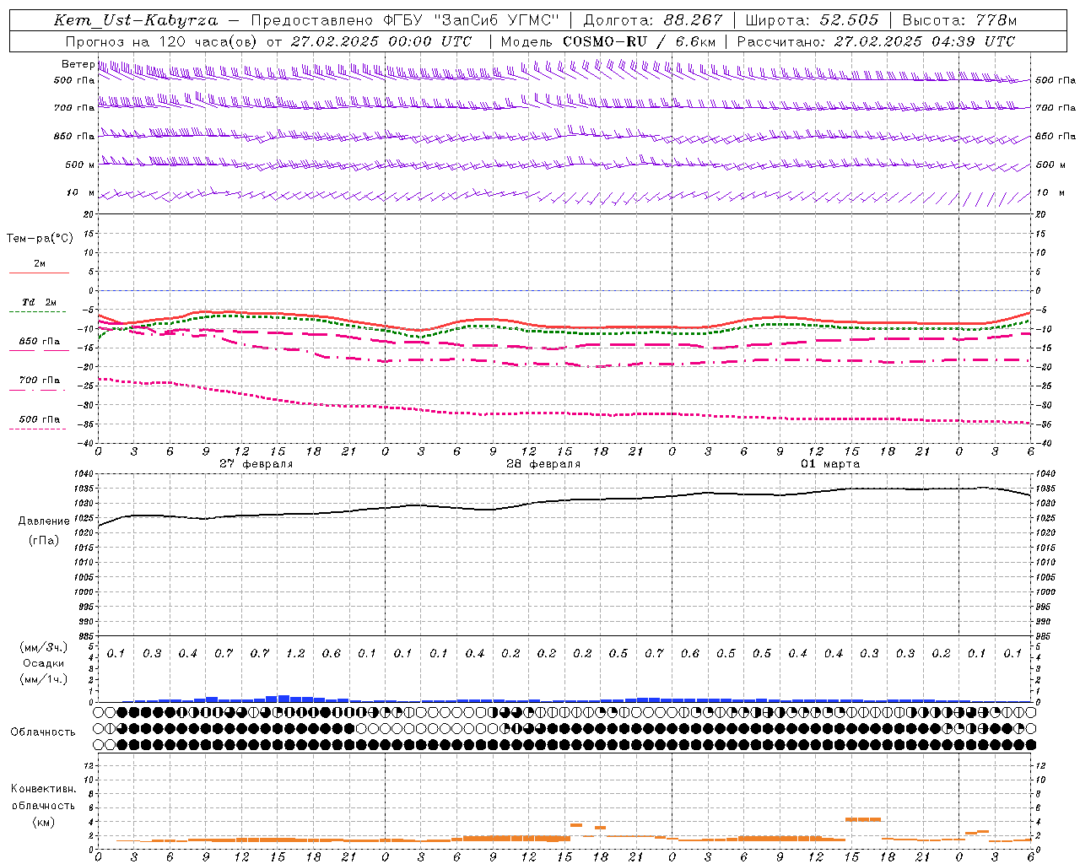
Task: Click the elevation value Высота: 778м
Action: coord(959,20)
